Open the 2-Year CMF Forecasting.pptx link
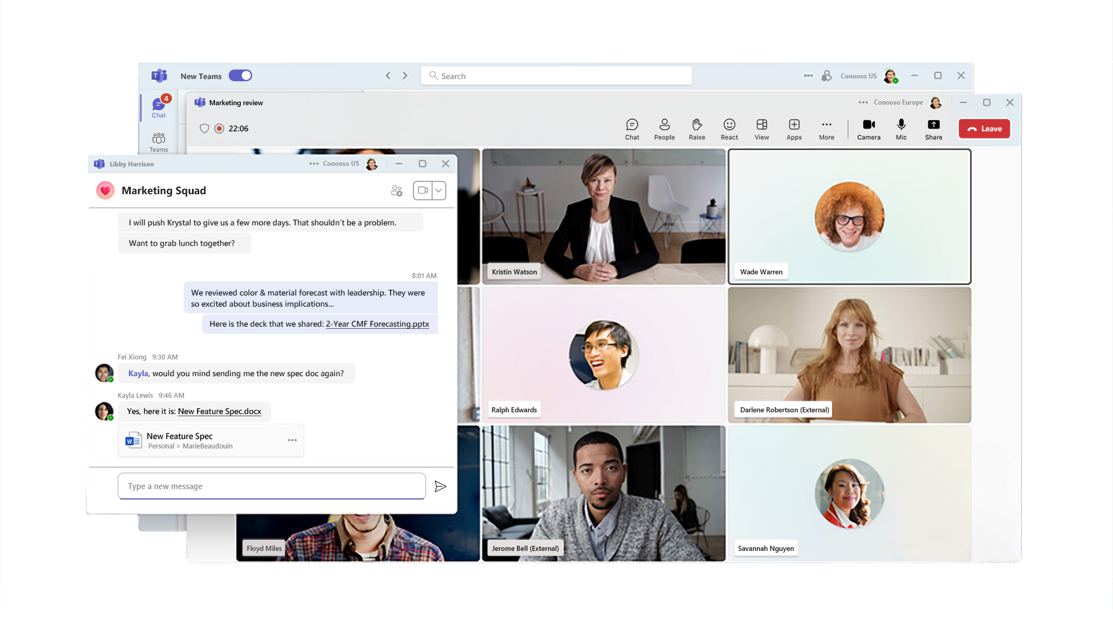The width and height of the screenshot is (1113, 626). coord(377,324)
